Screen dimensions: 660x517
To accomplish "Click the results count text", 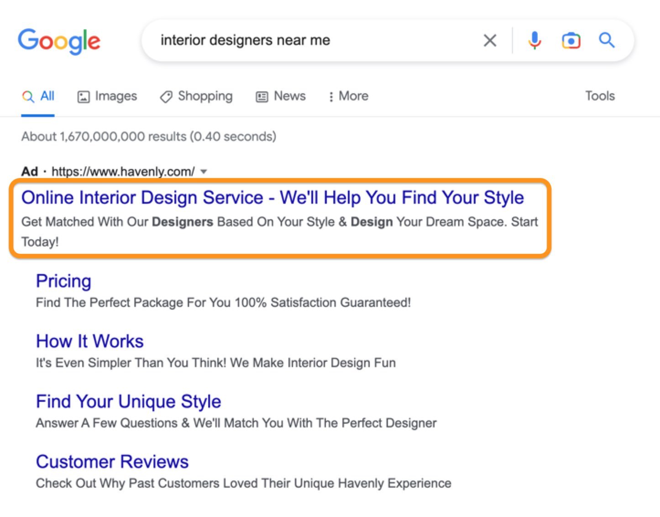I will point(149,137).
